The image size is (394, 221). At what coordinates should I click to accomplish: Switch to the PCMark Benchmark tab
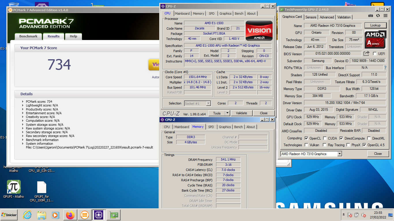click(x=28, y=37)
